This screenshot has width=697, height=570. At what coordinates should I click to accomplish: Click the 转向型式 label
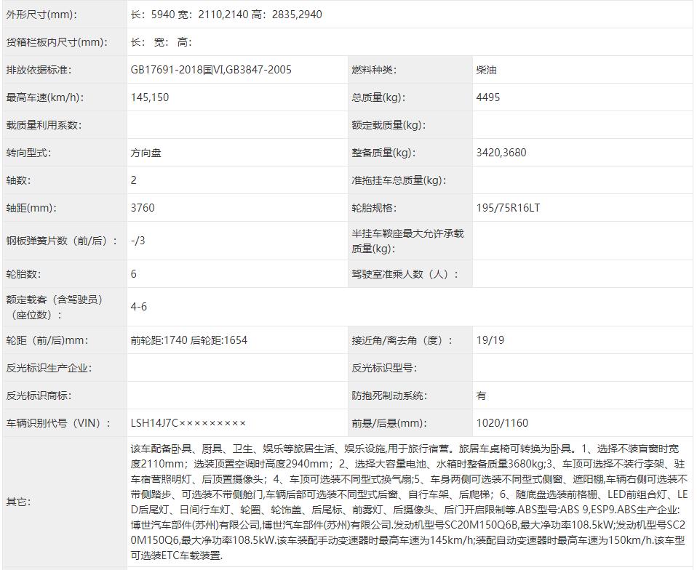[x=28, y=153]
